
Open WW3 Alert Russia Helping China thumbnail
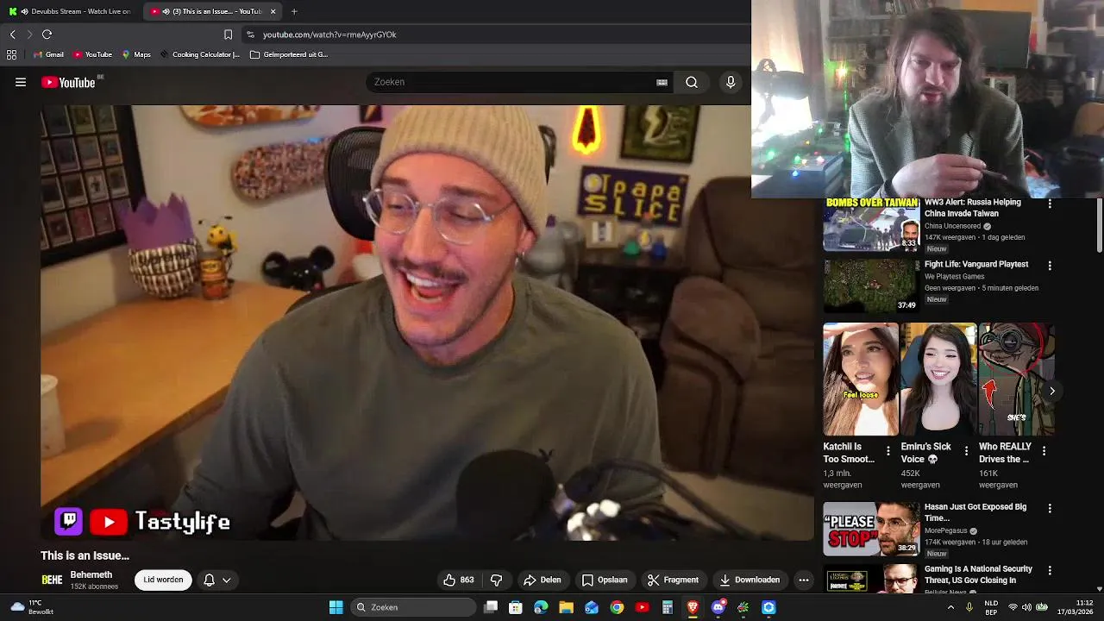(x=871, y=224)
